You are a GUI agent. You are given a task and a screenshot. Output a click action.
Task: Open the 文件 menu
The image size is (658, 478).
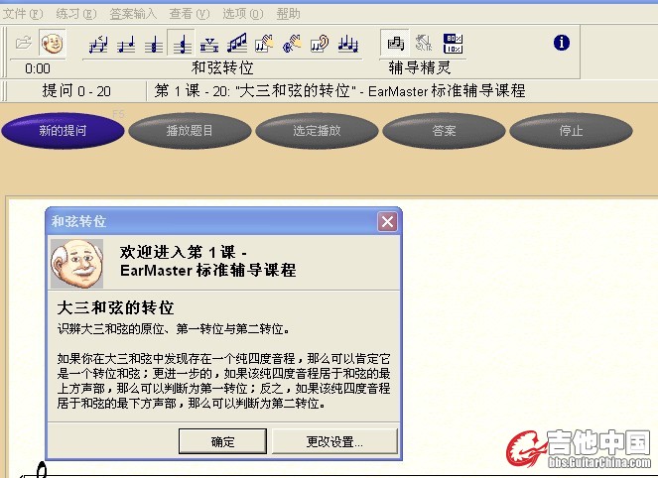[22, 14]
